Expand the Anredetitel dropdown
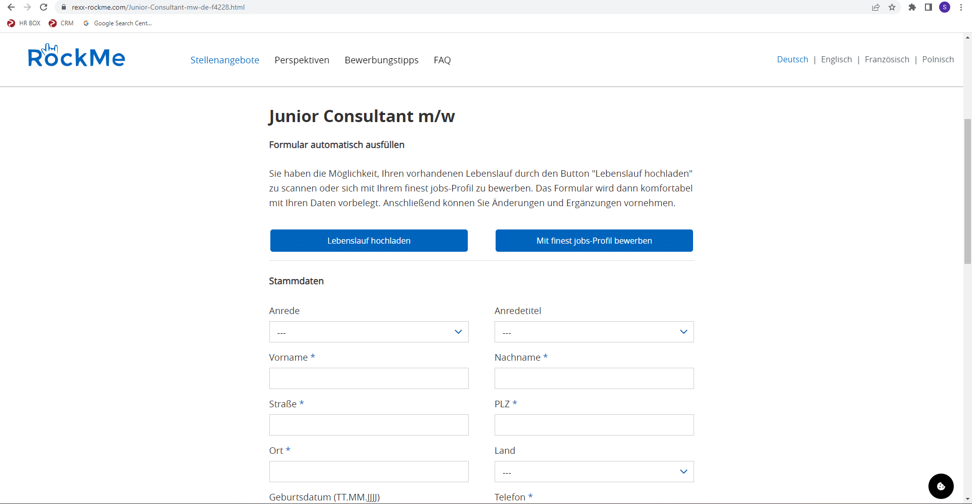This screenshot has height=504, width=972. pos(594,332)
